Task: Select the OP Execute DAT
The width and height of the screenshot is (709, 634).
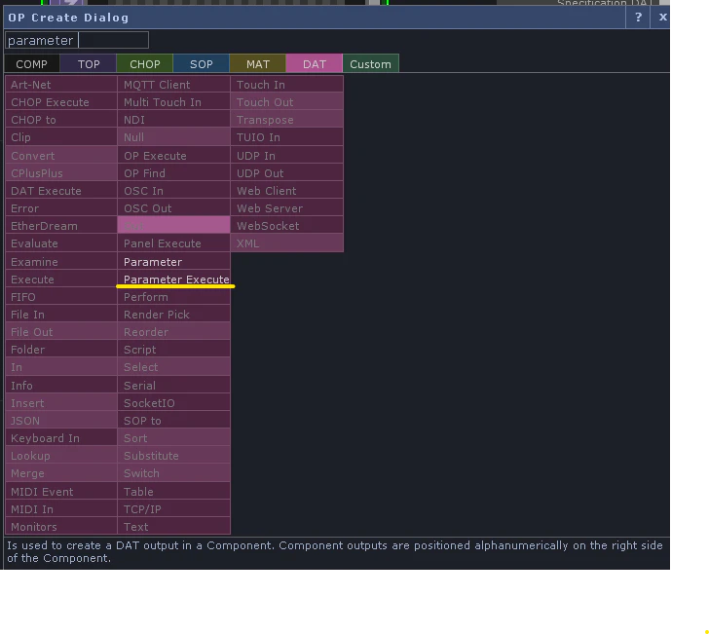Action: click(x=173, y=156)
